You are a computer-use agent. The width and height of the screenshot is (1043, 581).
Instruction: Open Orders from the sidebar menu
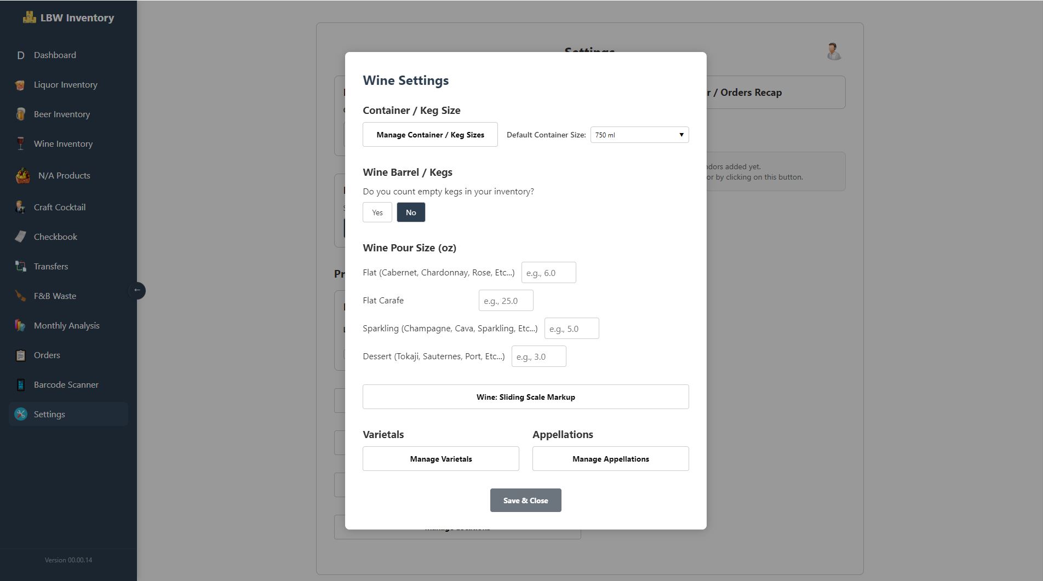click(x=47, y=355)
